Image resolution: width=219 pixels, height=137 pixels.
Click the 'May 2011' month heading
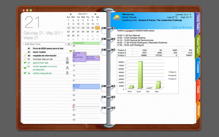click(x=83, y=14)
